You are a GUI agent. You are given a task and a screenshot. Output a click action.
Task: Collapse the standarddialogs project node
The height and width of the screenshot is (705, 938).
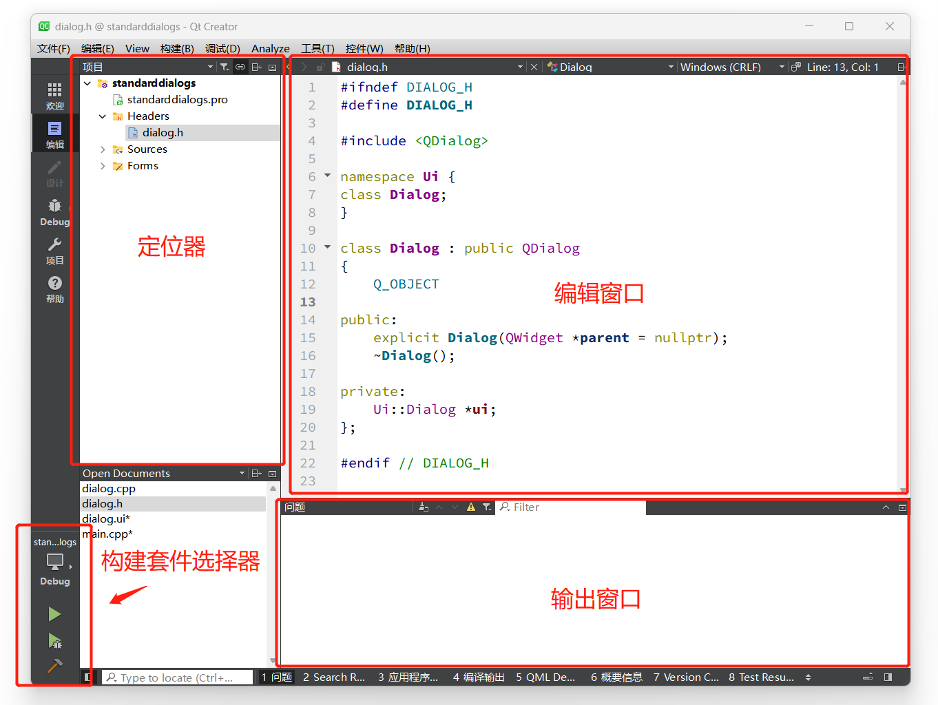tap(87, 83)
